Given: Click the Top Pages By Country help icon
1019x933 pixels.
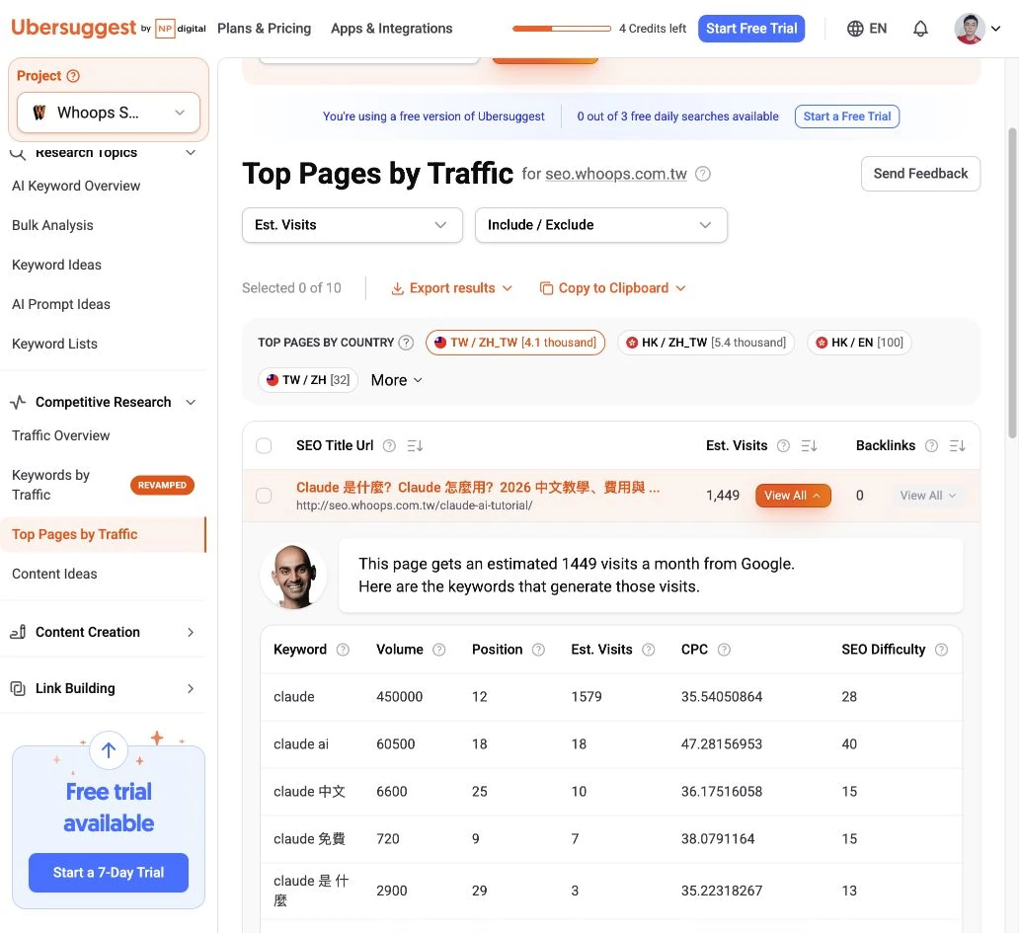Looking at the screenshot, I should [406, 343].
